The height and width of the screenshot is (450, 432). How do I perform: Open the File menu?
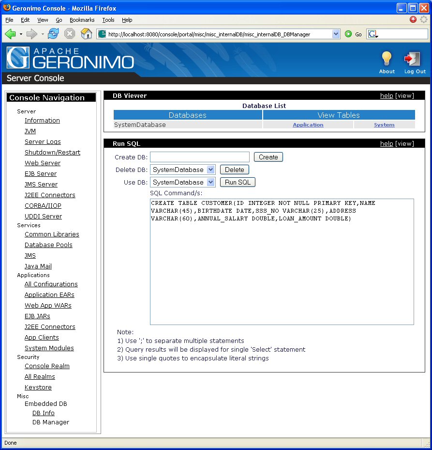click(9, 20)
